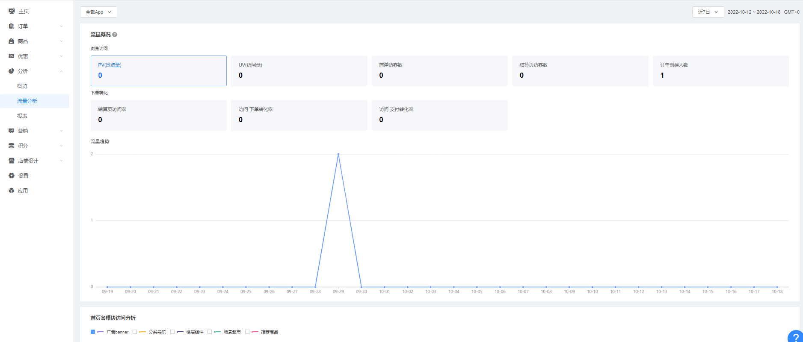This screenshot has width=803, height=342.
Task: Click the orange 分类导航 legend line
Action: click(x=142, y=332)
